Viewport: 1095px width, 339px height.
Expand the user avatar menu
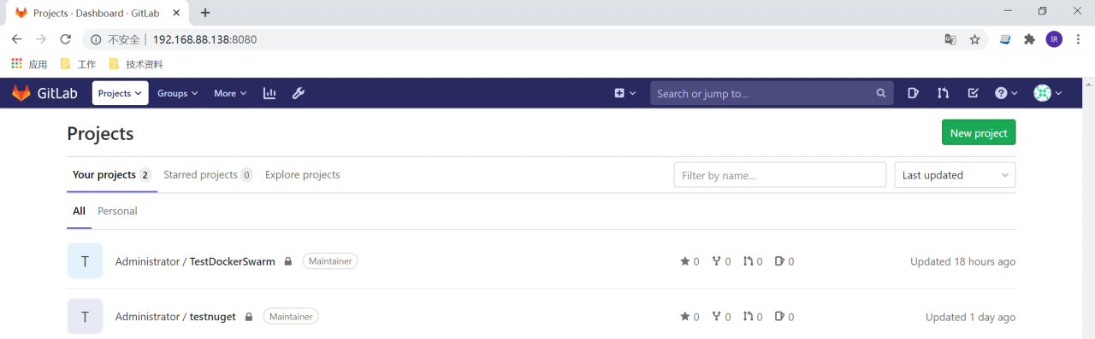click(x=1048, y=93)
